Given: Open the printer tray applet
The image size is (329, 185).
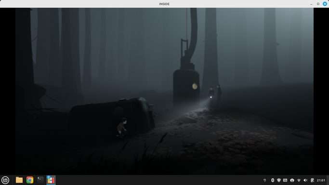Looking at the screenshot, I should click(x=292, y=180).
